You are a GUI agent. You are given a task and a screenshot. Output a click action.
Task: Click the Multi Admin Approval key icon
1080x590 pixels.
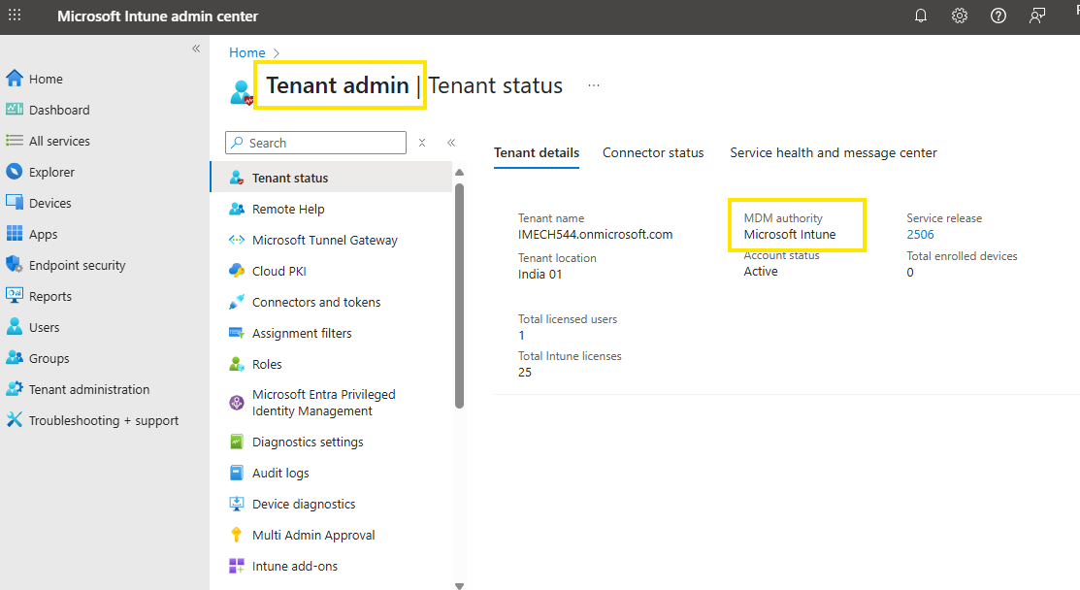click(x=236, y=535)
